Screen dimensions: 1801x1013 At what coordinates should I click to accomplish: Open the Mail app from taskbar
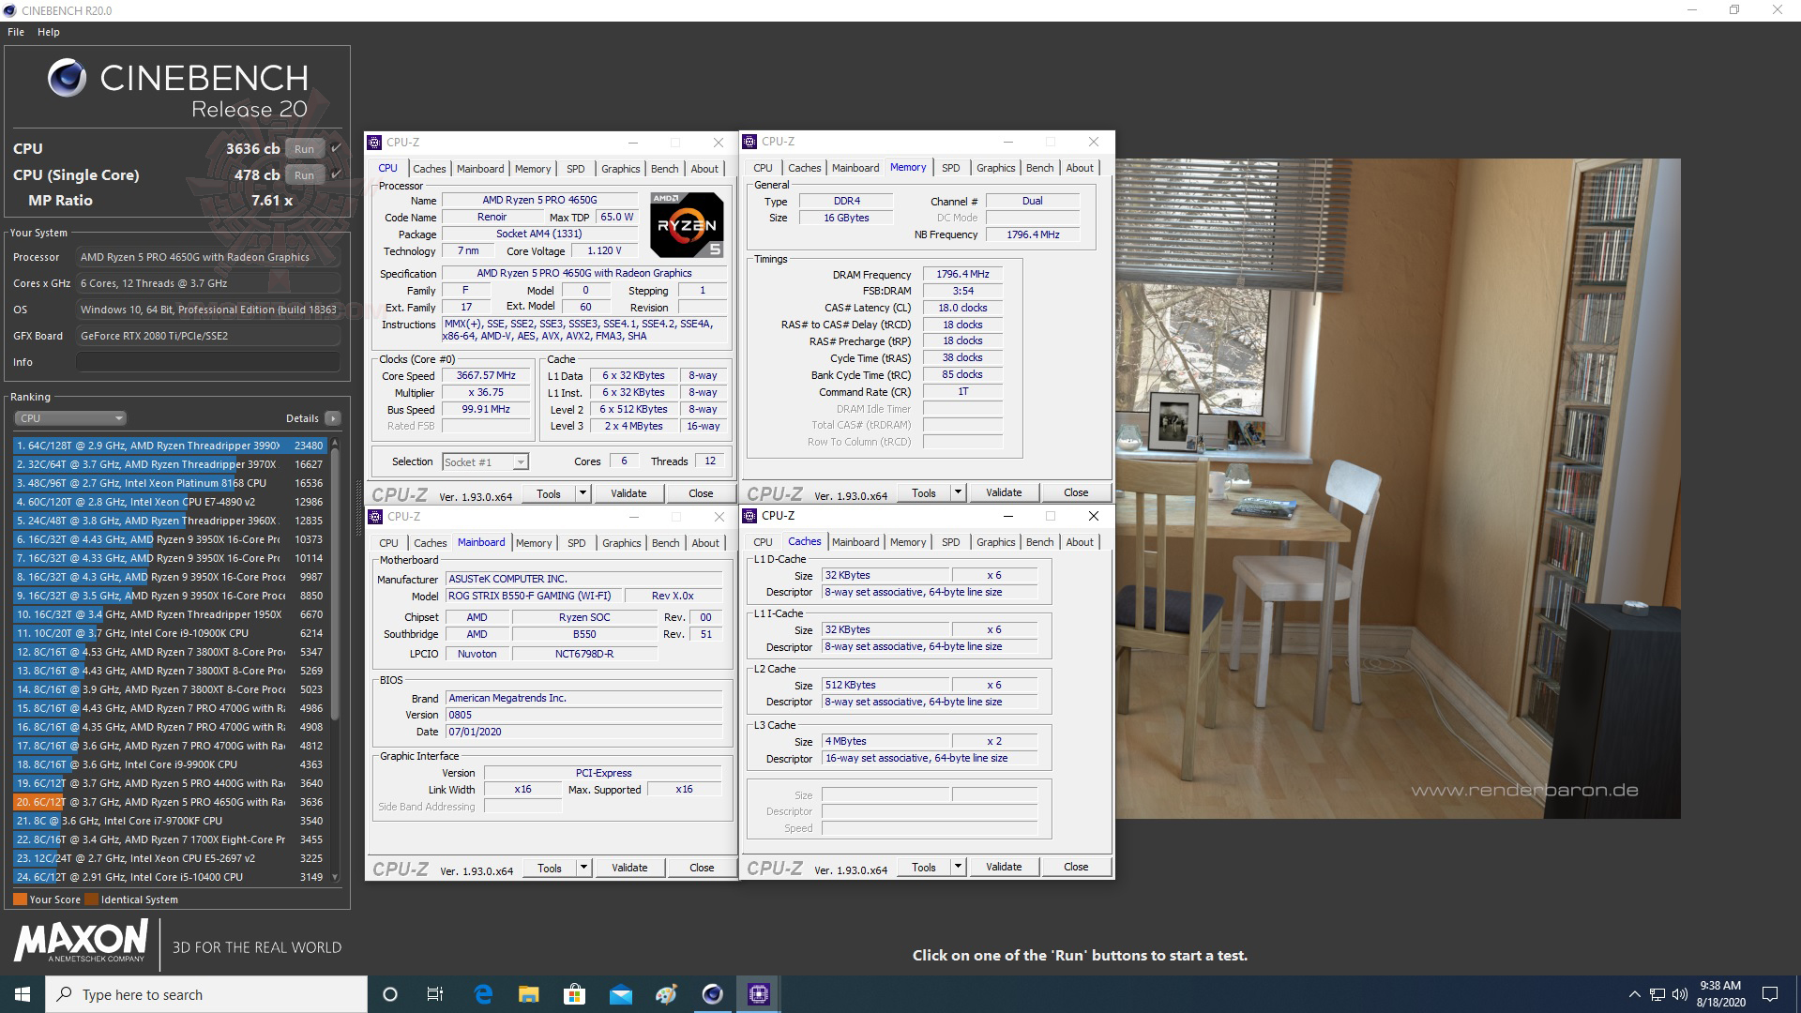pyautogui.click(x=620, y=994)
